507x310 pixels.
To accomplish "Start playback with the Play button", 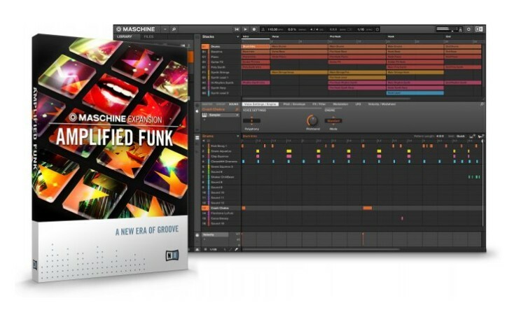I will tap(245, 29).
